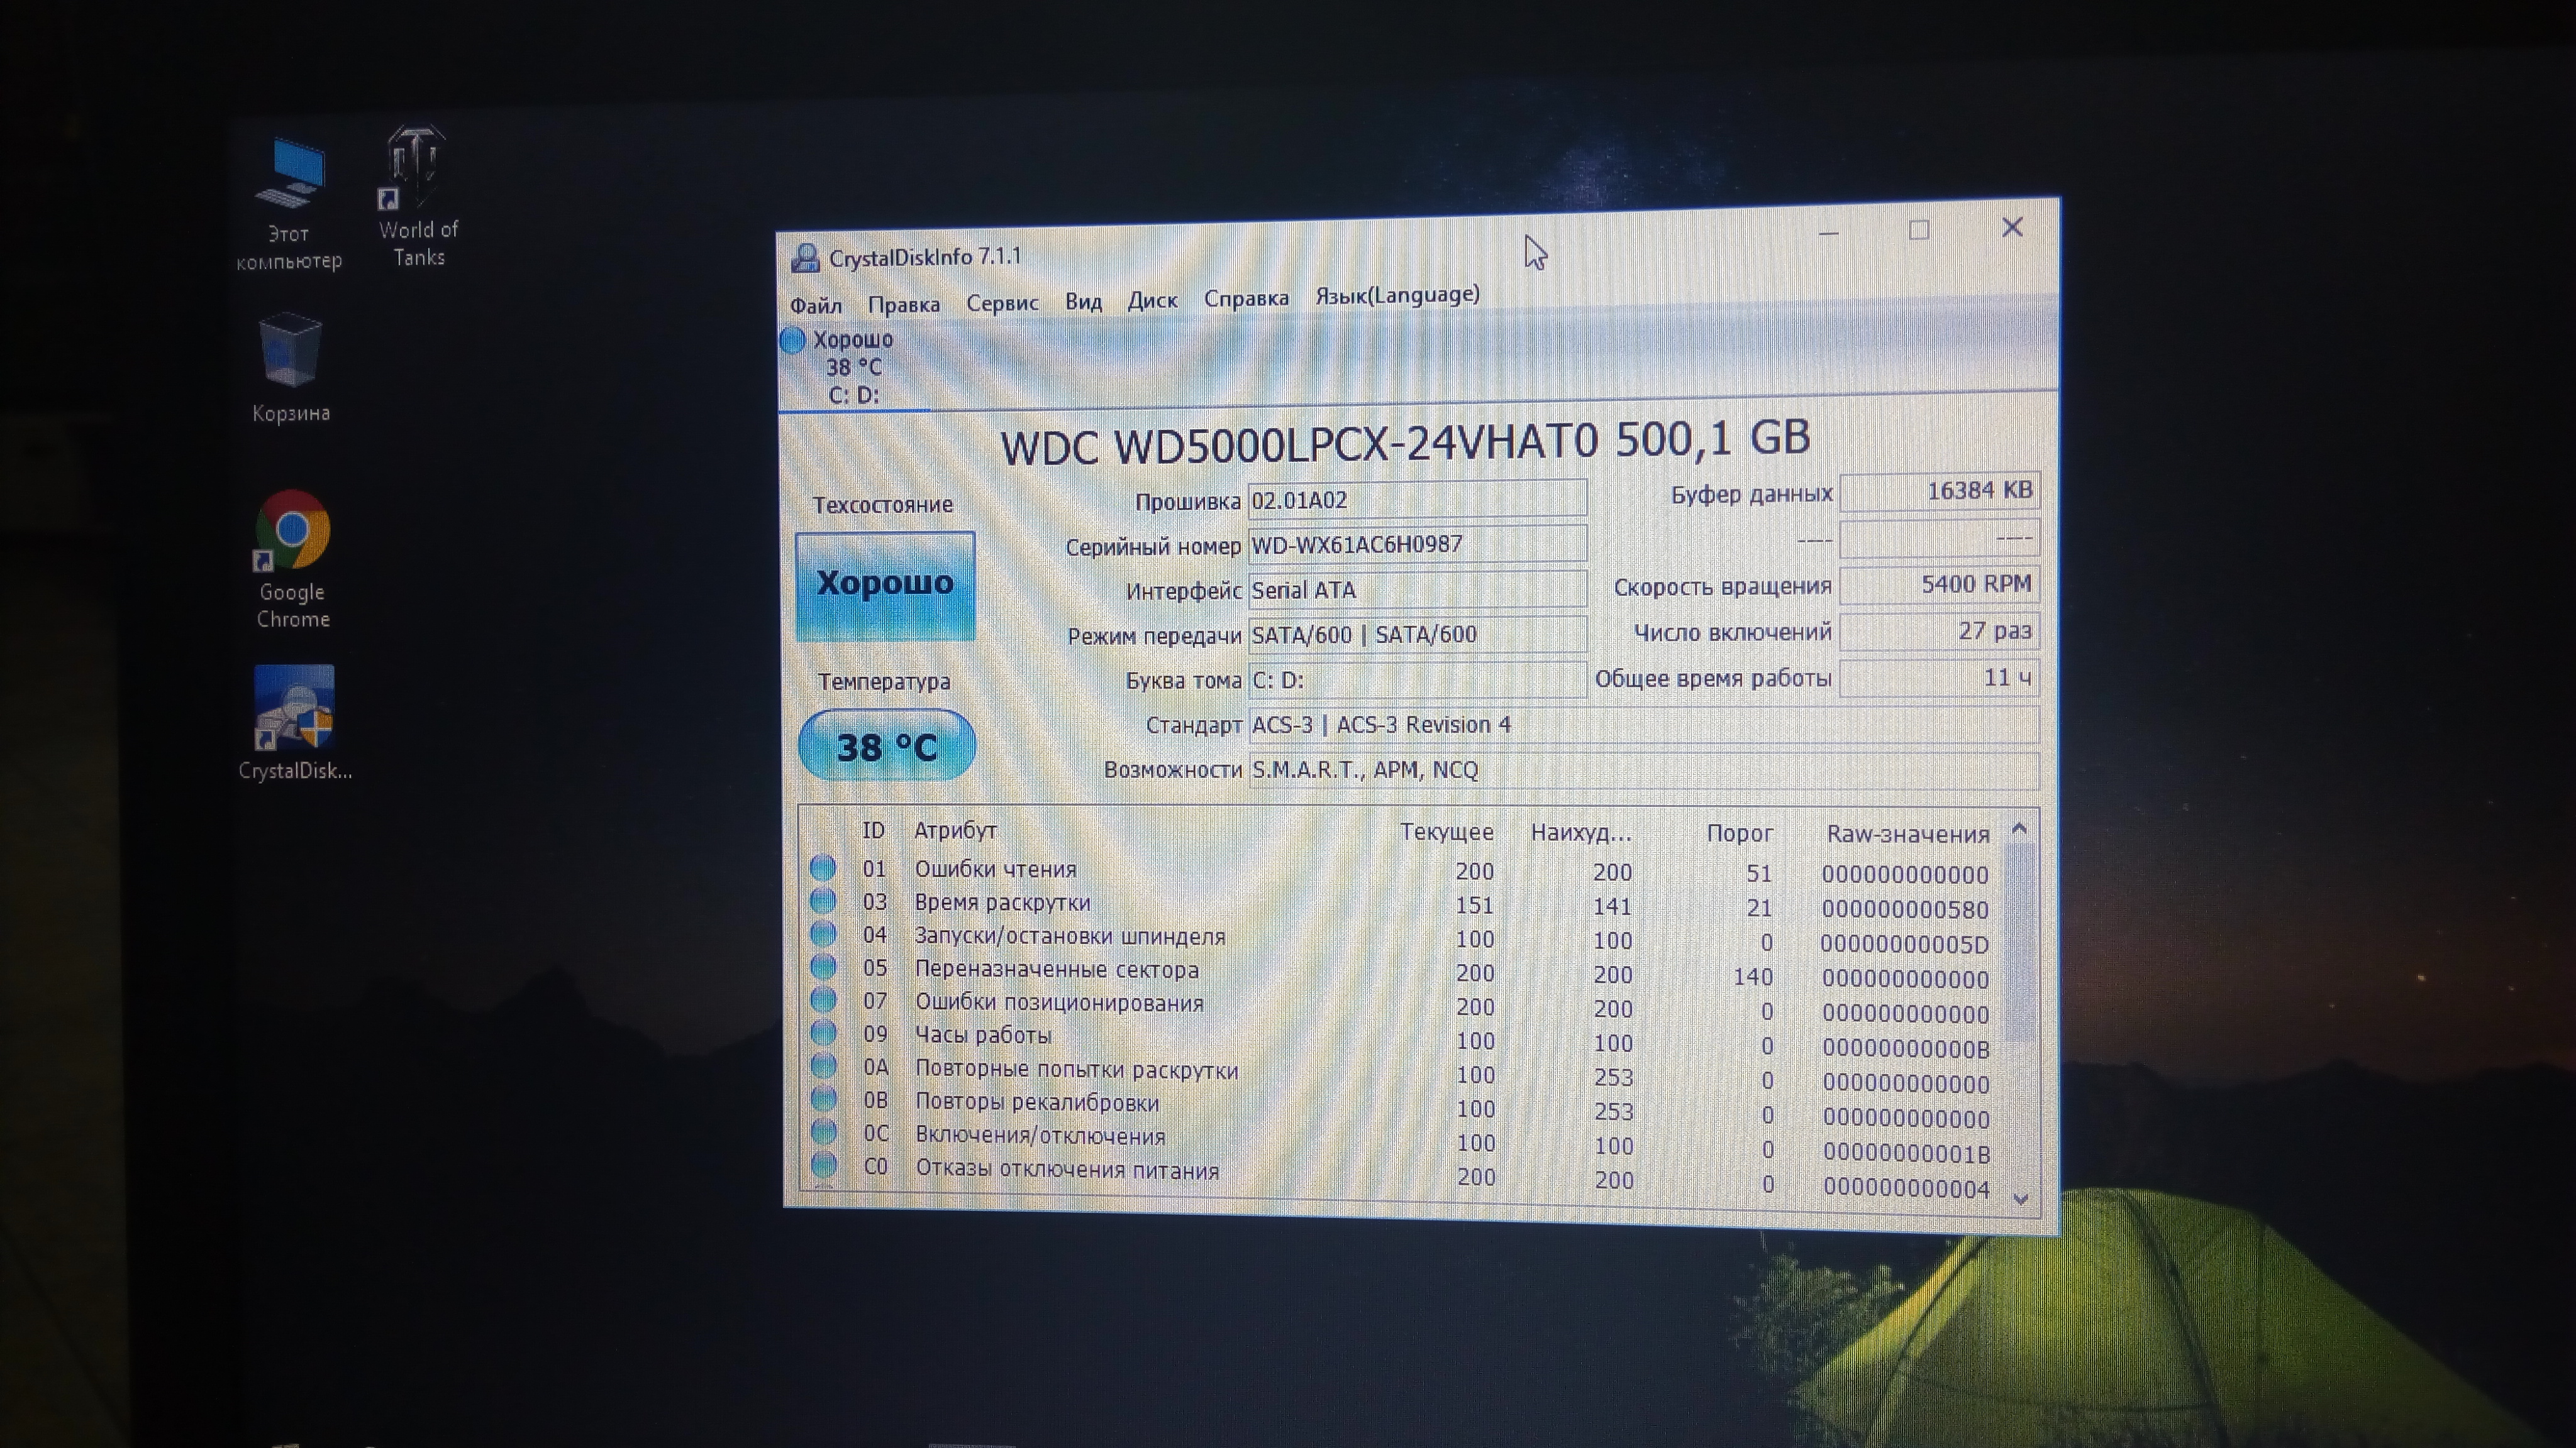2576x1448 pixels.
Task: Click status circle for Повторы рекалибровки
Action: pyautogui.click(x=823, y=1099)
